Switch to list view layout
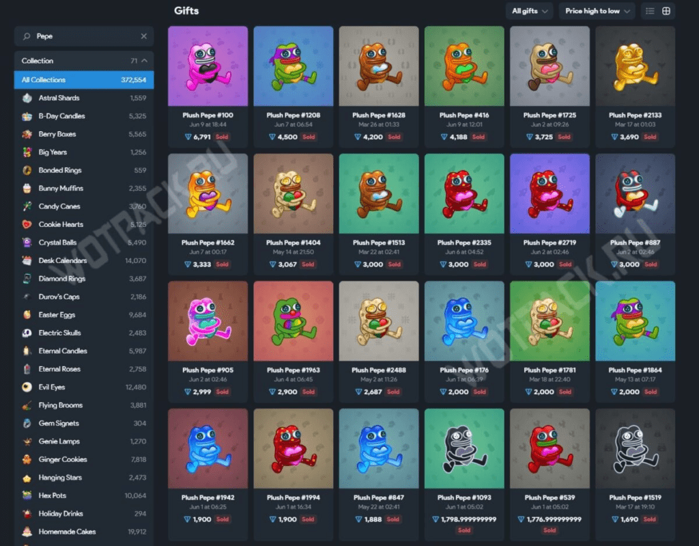Viewport: 699px width, 546px height. (650, 11)
